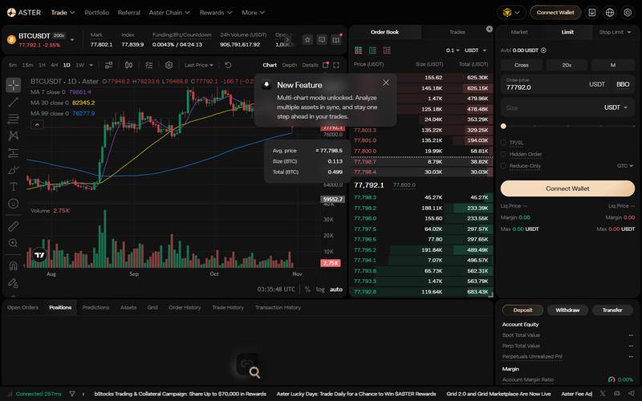Image resolution: width=642 pixels, height=401 pixels.
Task: Click the order size percentage slider handle
Action: point(503,127)
